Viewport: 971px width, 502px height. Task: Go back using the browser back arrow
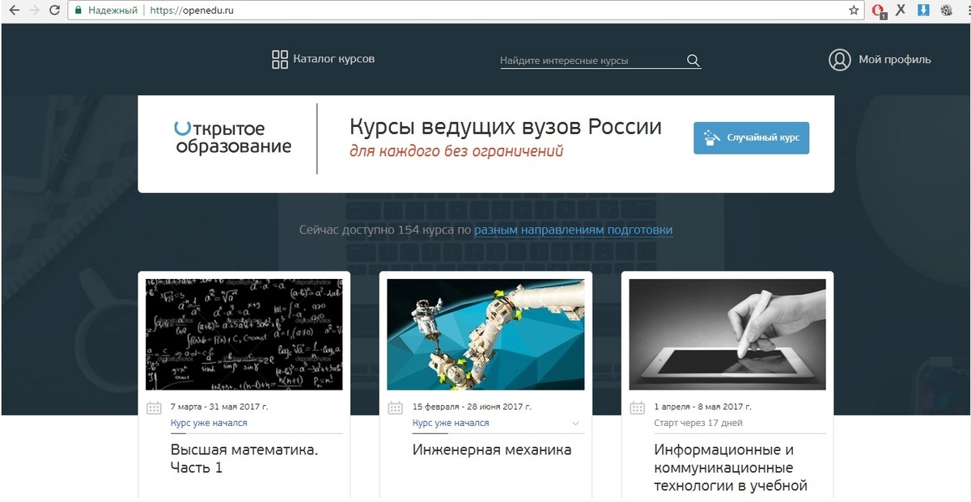tap(13, 11)
